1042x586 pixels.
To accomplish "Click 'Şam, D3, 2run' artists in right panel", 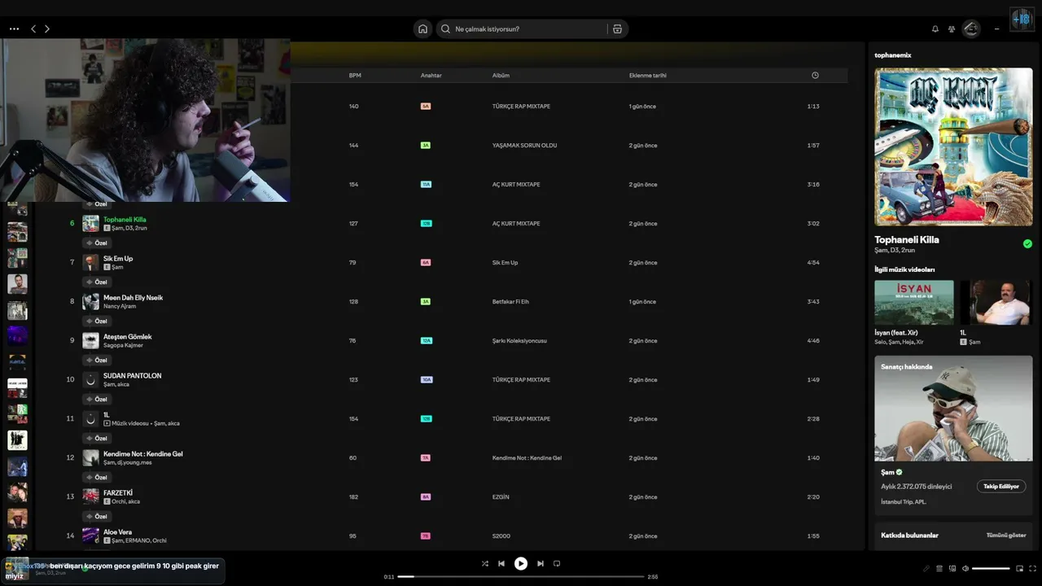I will click(895, 251).
